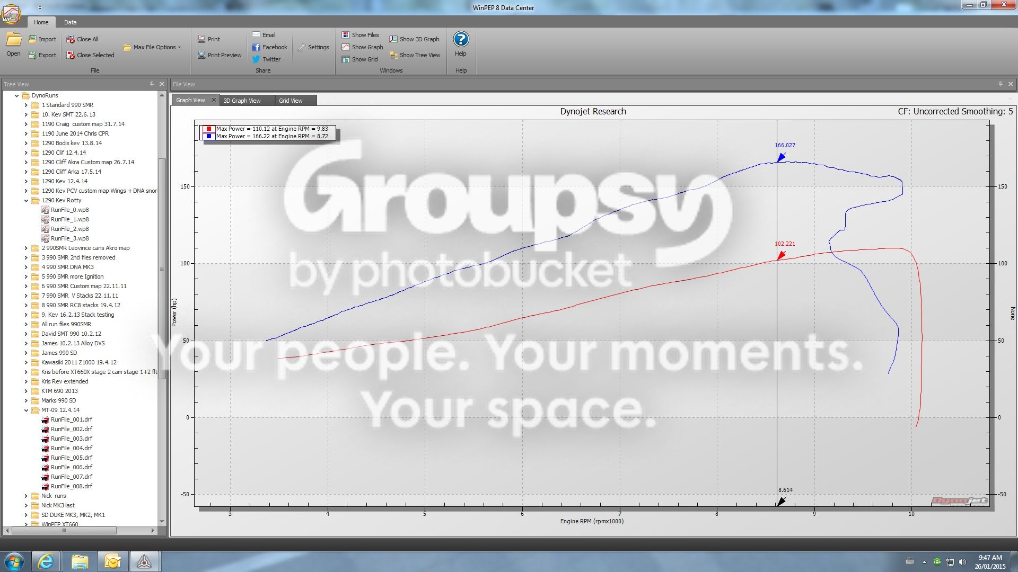Click the red legend color swatch
This screenshot has width=1018, height=572.
(x=209, y=129)
